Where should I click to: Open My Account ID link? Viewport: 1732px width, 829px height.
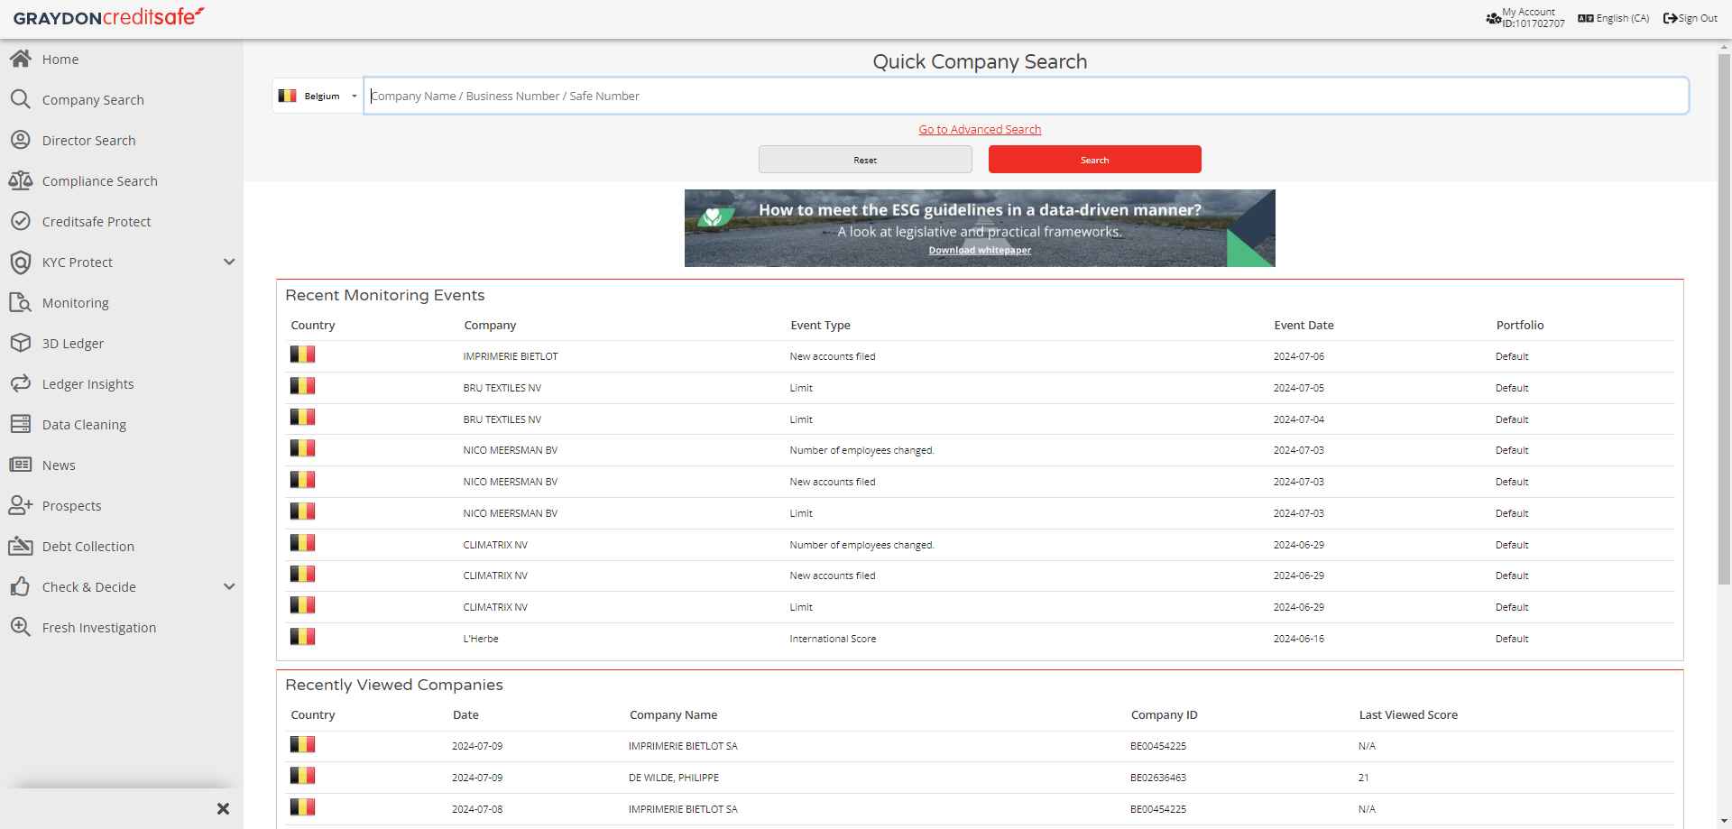pos(1525,18)
